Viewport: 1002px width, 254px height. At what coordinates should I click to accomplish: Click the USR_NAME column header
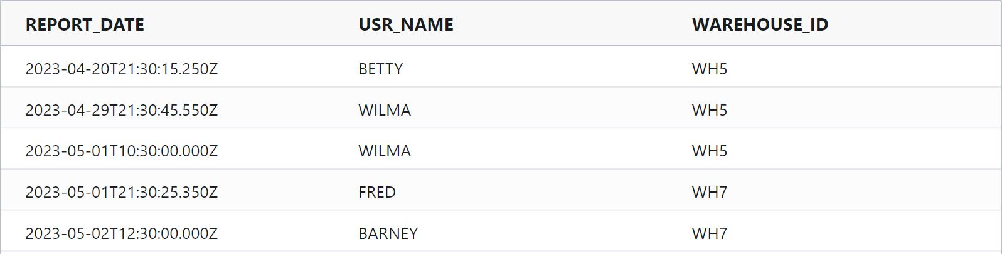coord(406,25)
